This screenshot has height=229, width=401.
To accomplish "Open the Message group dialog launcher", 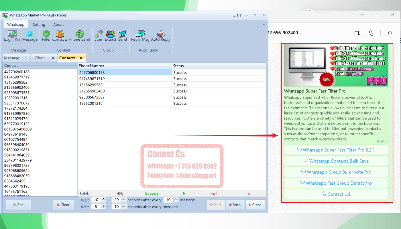I will coord(36,50).
